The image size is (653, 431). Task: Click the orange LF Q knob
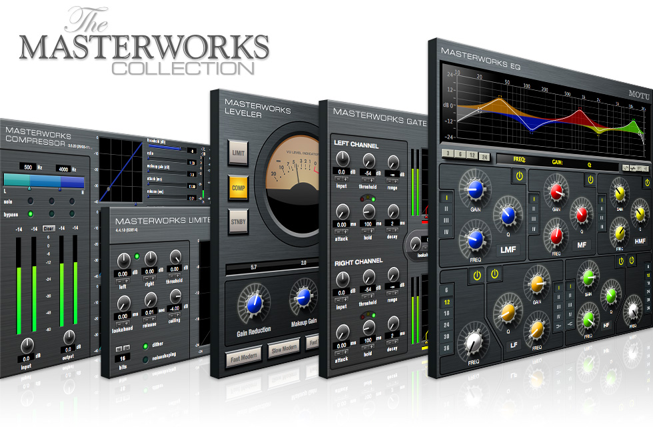click(508, 313)
